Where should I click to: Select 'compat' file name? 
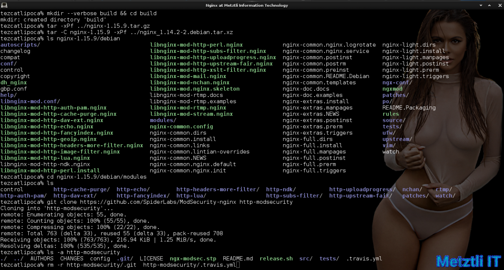pyautogui.click(x=10, y=58)
